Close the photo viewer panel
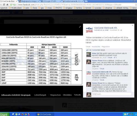This screenshot has width=137, height=116. (133, 25)
